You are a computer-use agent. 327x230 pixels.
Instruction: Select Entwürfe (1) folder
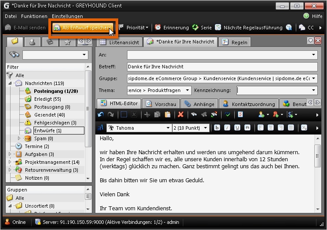pyautogui.click(x=59, y=131)
